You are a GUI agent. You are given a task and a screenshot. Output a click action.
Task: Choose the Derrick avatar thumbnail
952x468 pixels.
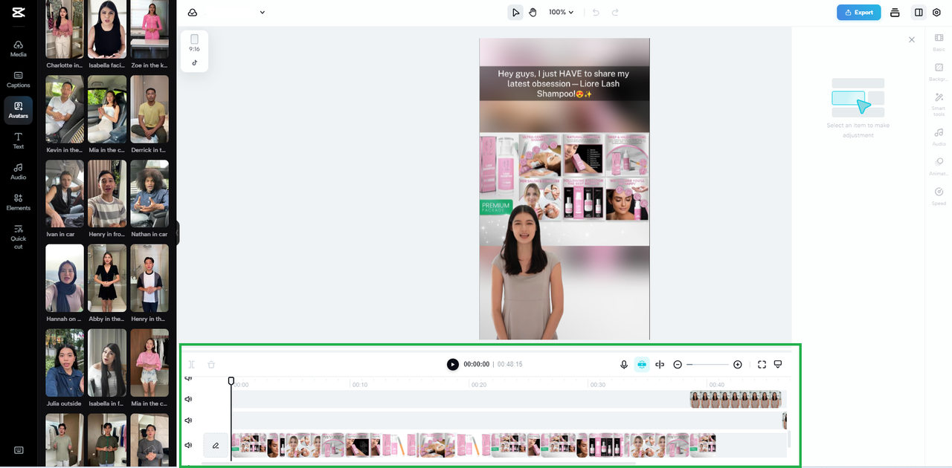pos(149,109)
